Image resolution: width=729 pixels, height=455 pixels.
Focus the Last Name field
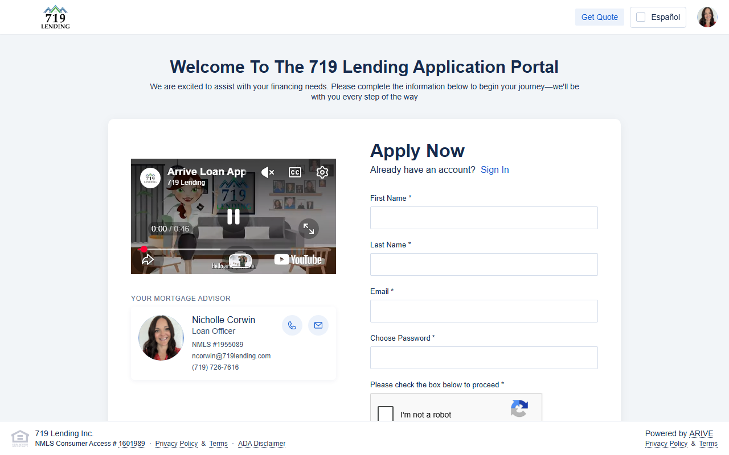484,264
